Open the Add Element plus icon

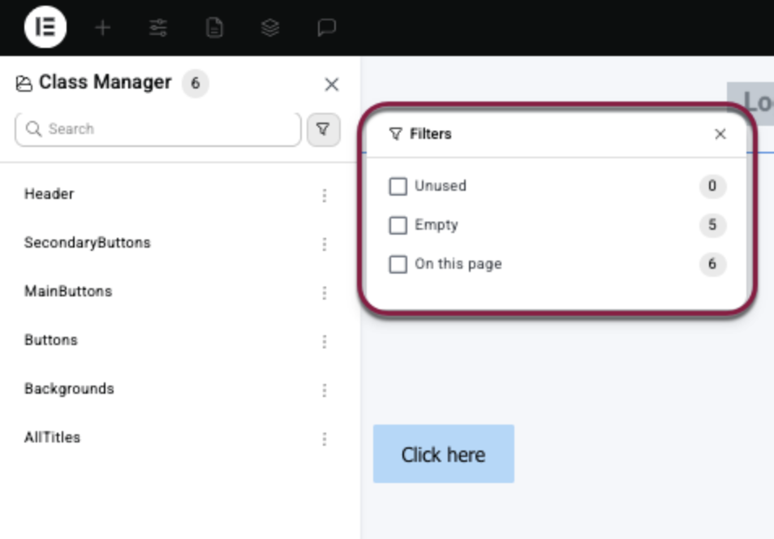102,28
